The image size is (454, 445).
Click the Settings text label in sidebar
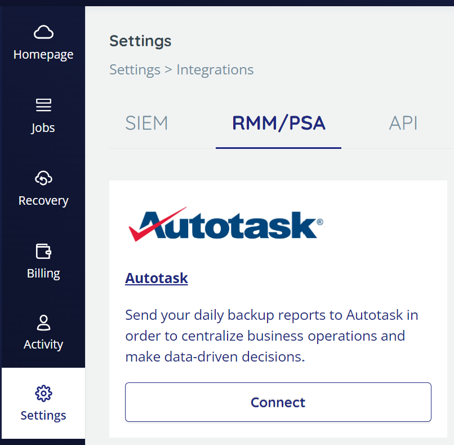point(43,416)
